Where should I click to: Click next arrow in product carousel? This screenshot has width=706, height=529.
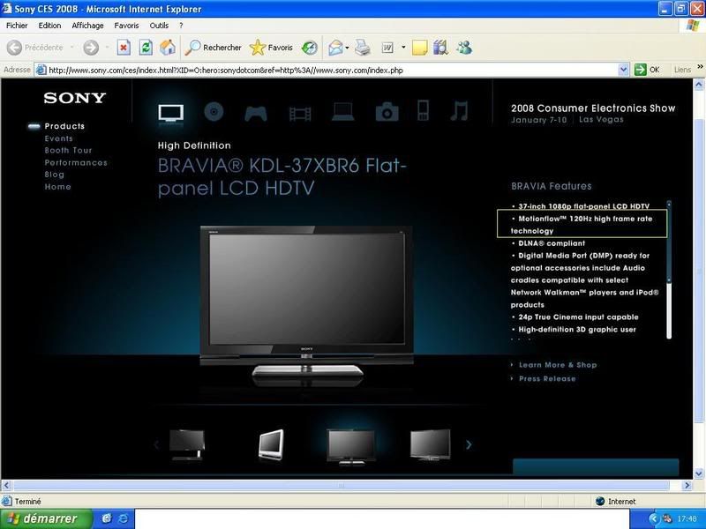tap(469, 444)
